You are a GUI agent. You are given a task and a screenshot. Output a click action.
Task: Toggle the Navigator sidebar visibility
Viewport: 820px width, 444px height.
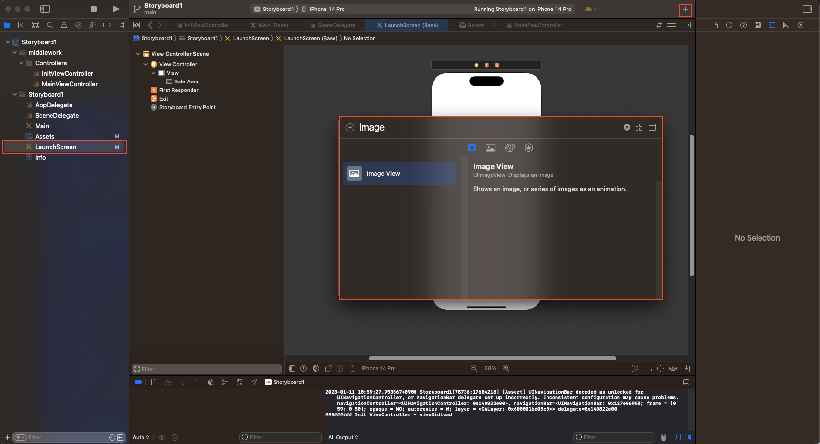click(x=45, y=9)
